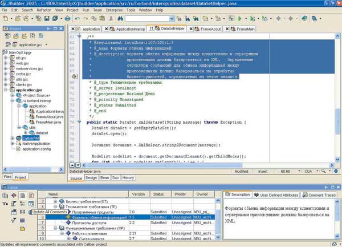Switch to the History view tab
The width and height of the screenshot is (342, 247).
[128, 178]
